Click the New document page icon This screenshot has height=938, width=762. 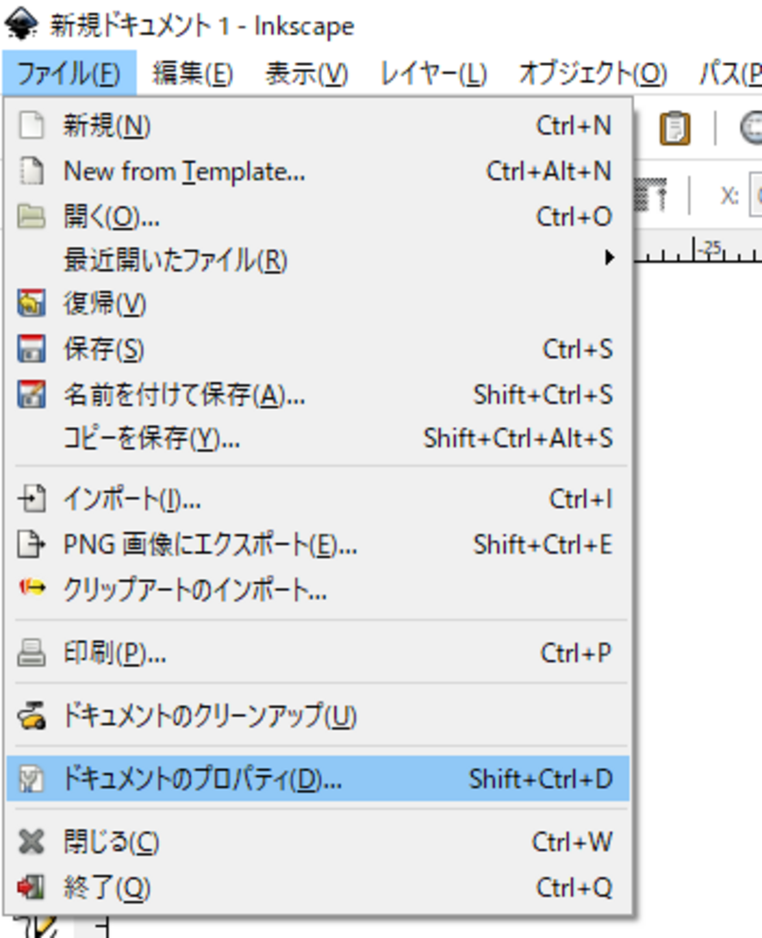coord(31,125)
